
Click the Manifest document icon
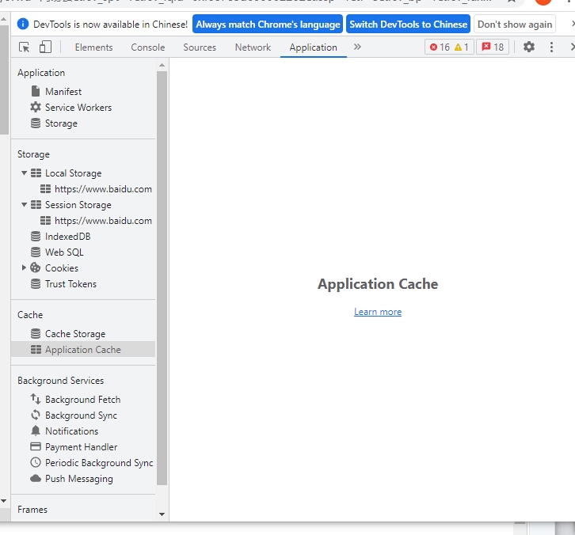coord(36,91)
